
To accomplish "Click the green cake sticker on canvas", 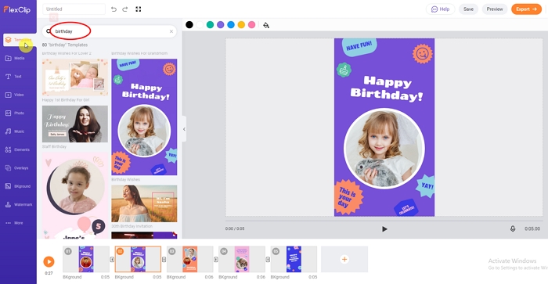I will 344,70.
